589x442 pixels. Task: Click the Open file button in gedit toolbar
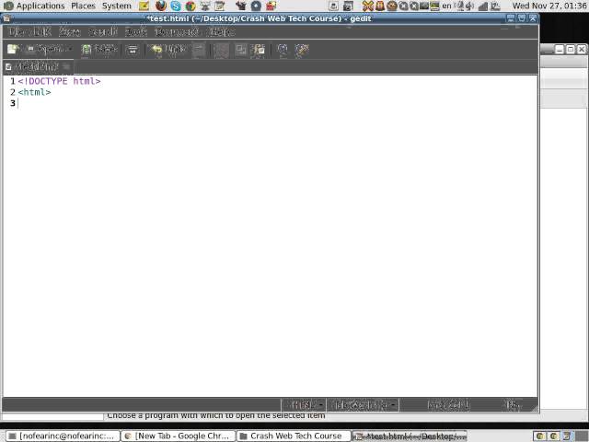[x=45, y=49]
